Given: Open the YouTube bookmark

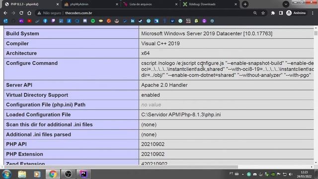Looking at the screenshot, I should coord(29,21).
